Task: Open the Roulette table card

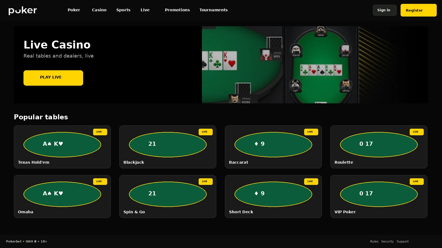Action: click(379, 147)
